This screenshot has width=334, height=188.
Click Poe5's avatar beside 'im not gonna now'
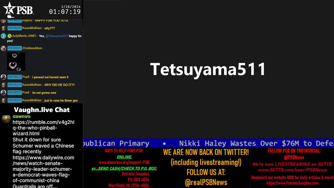tap(3, 93)
